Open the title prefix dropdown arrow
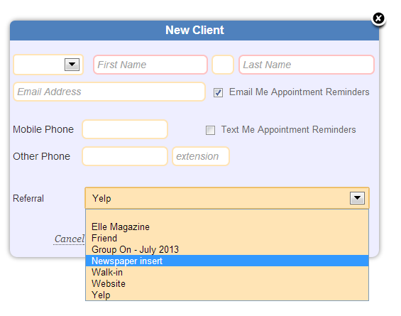The image size is (401, 316). click(72, 65)
